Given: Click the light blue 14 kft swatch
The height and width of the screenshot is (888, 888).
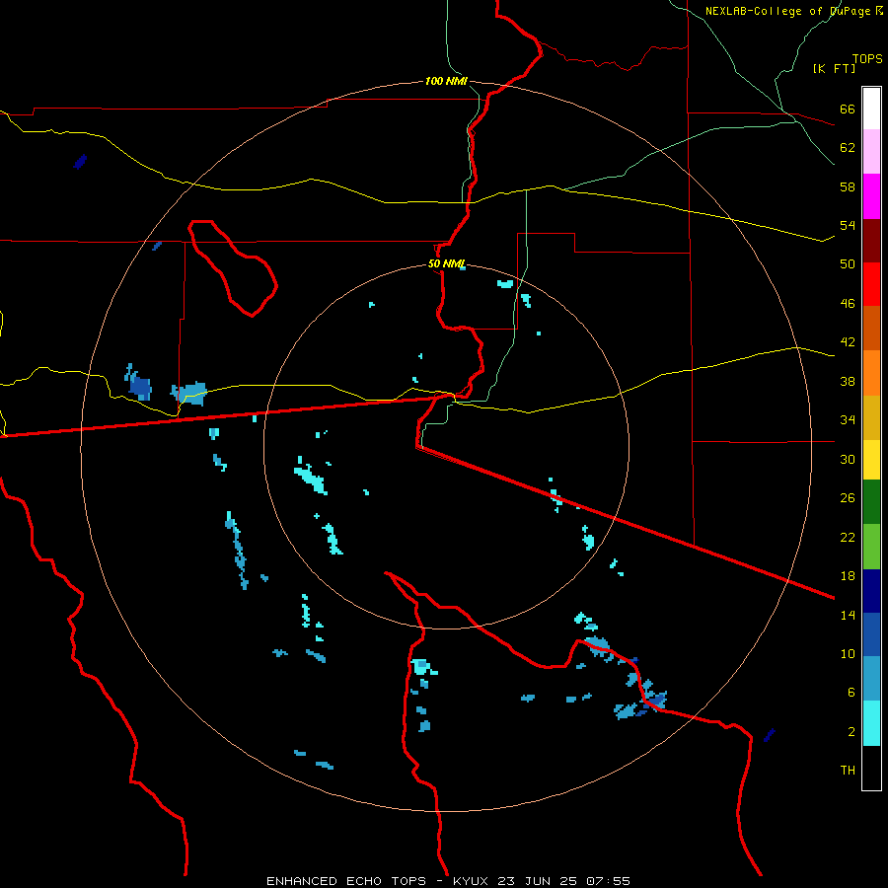Looking at the screenshot, I should coord(871,679).
